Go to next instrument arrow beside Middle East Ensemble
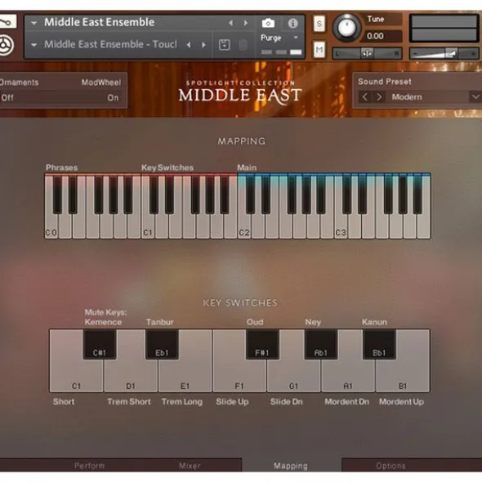 [x=246, y=23]
